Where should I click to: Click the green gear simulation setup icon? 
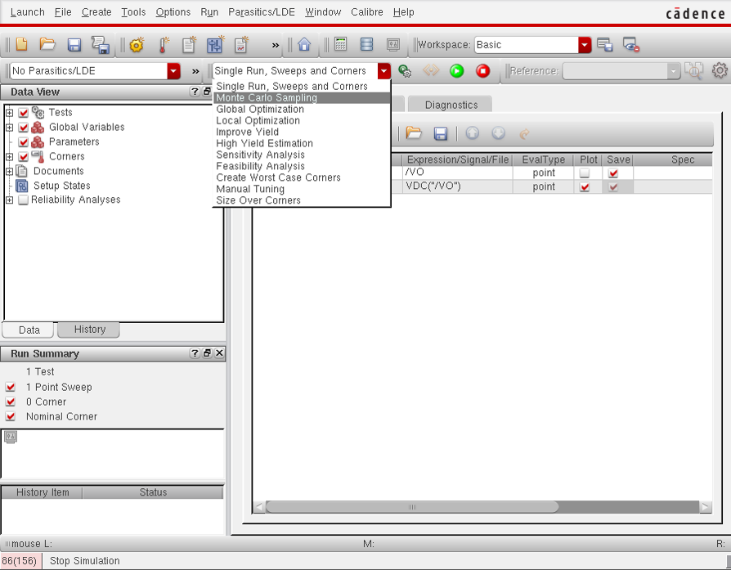point(404,71)
